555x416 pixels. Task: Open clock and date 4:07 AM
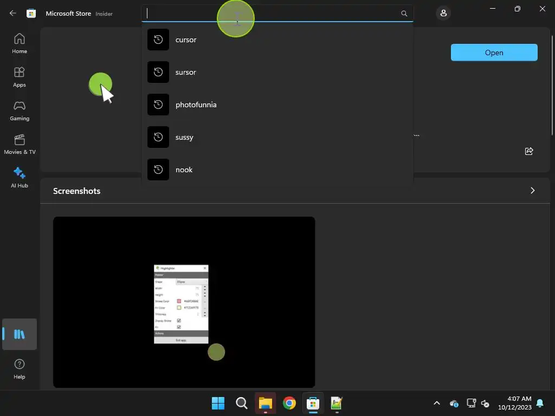(x=515, y=403)
